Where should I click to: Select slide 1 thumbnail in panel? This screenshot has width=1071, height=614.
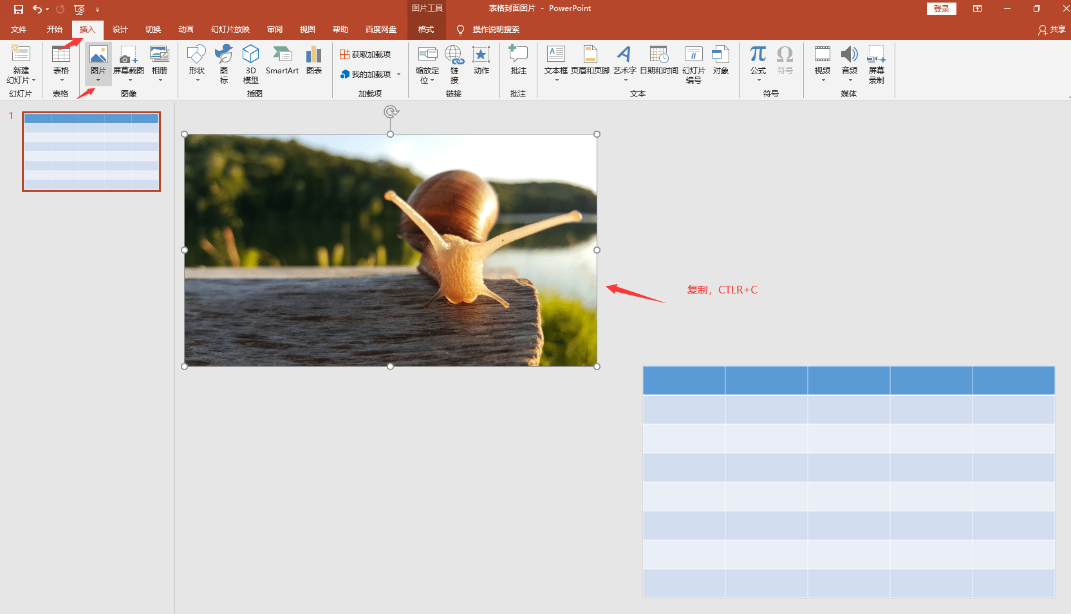(x=91, y=152)
